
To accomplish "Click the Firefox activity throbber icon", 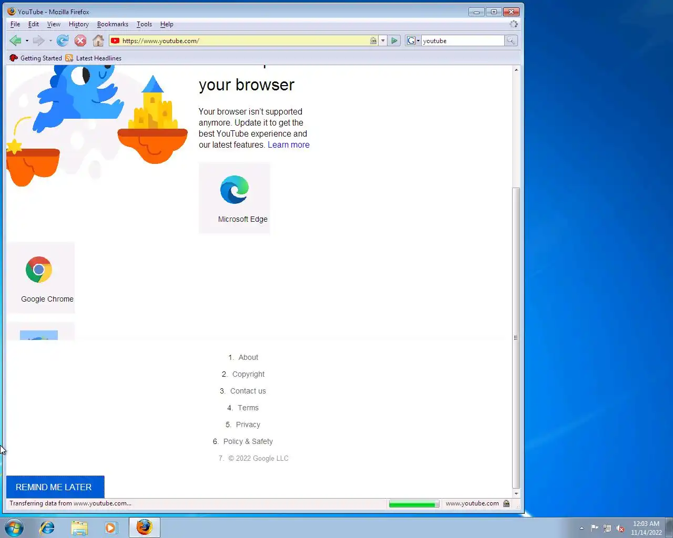I will coord(514,24).
